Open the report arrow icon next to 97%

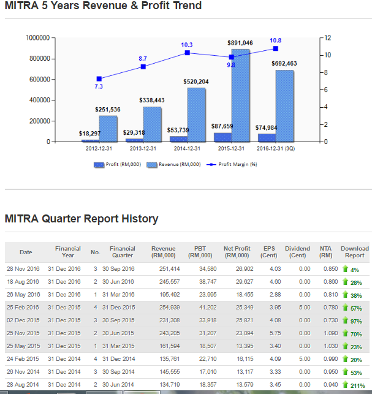coord(345,320)
